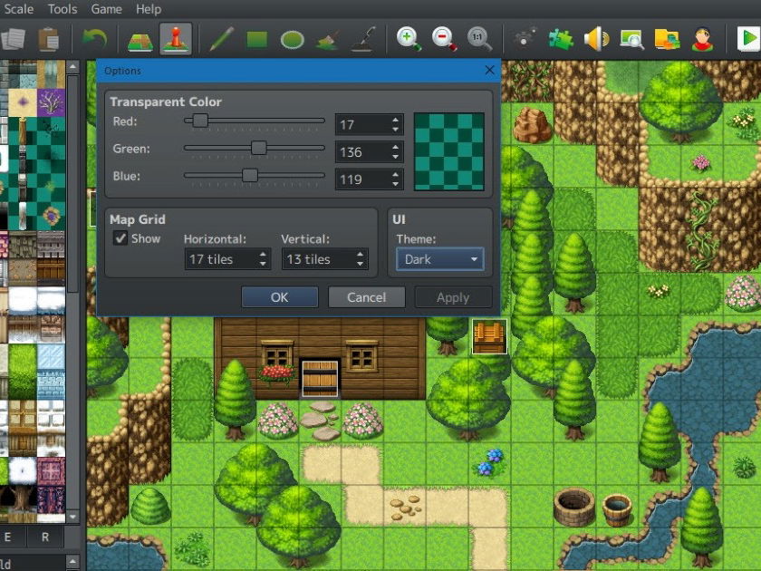Open the Sound Test speaker icon
This screenshot has height=571, width=761.
tap(595, 39)
